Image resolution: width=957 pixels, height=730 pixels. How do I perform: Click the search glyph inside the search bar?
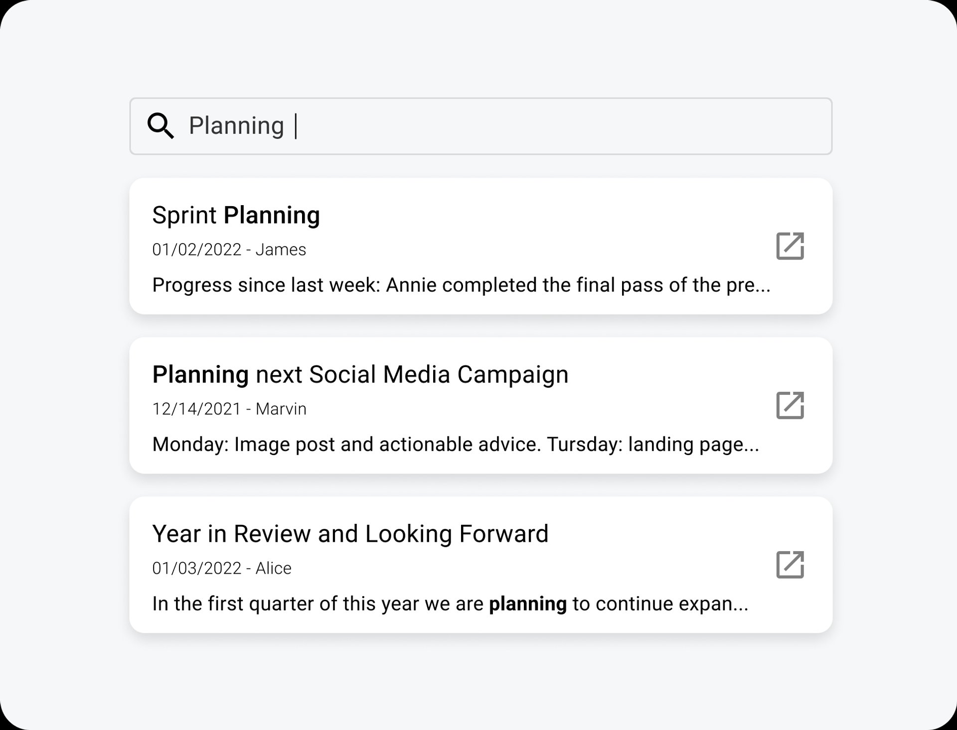point(160,126)
